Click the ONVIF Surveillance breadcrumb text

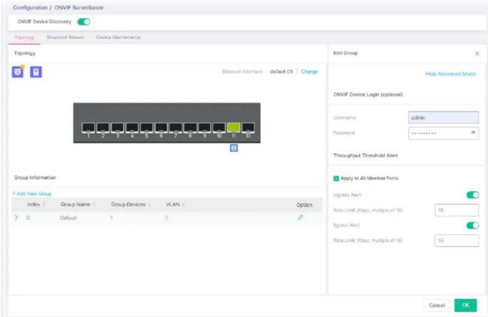pyautogui.click(x=79, y=7)
